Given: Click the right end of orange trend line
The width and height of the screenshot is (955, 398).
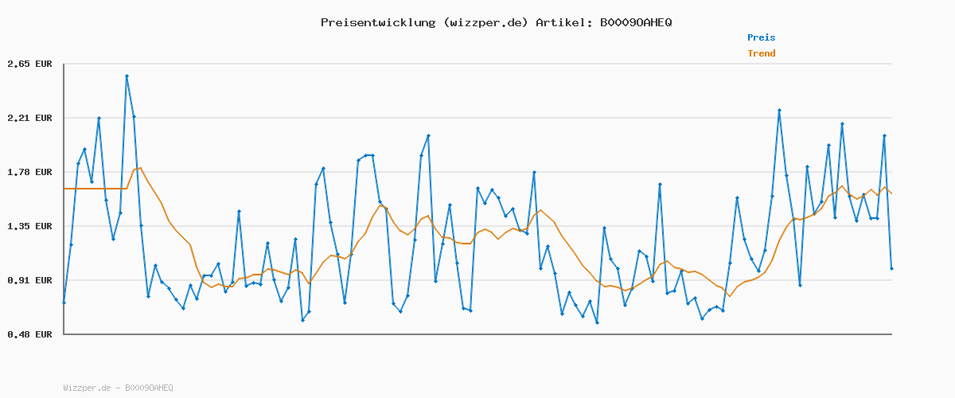Looking at the screenshot, I should pos(891,193).
